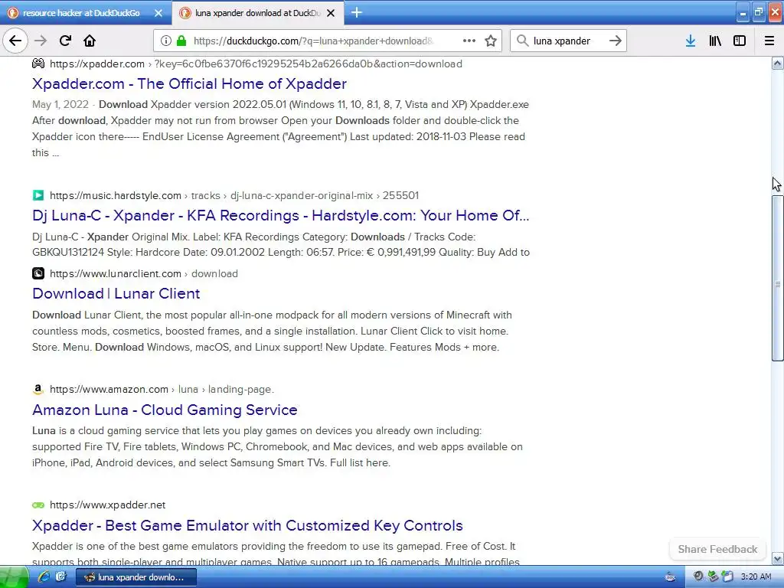Open Xpadder Best Game Emulator result
784x588 pixels.
coord(247,525)
